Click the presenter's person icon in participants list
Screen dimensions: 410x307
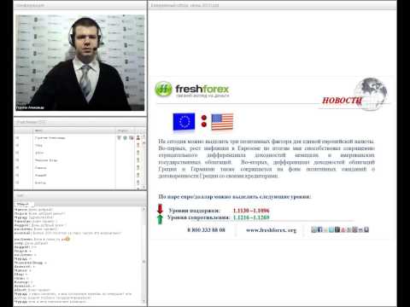(138, 138)
